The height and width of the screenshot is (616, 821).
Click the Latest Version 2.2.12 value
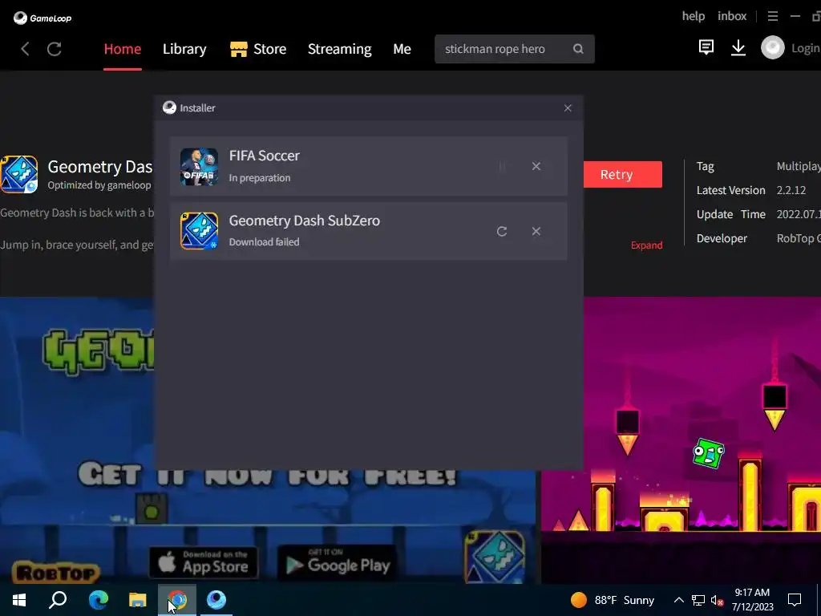click(791, 190)
